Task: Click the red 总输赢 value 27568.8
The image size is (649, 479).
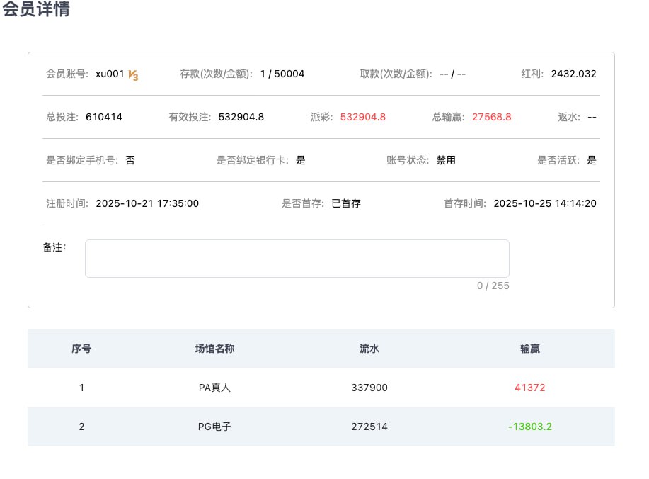Action: (491, 117)
